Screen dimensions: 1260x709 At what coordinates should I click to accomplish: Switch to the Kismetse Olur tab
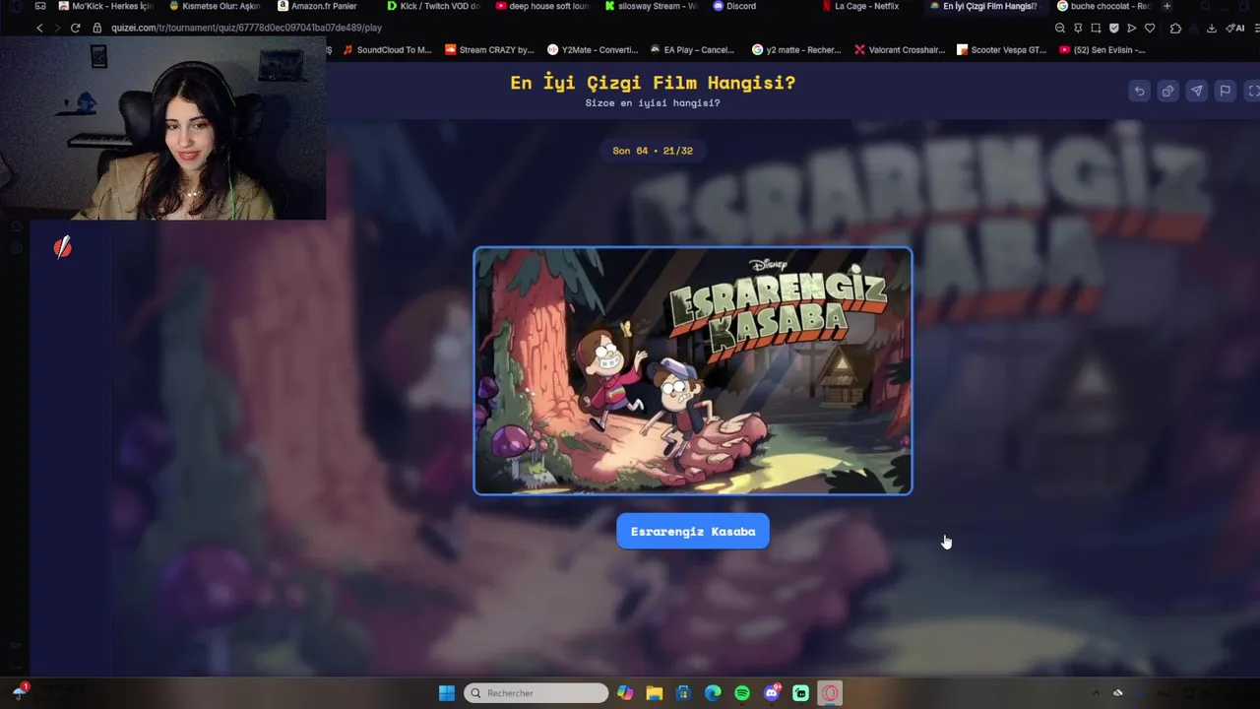click(x=215, y=6)
